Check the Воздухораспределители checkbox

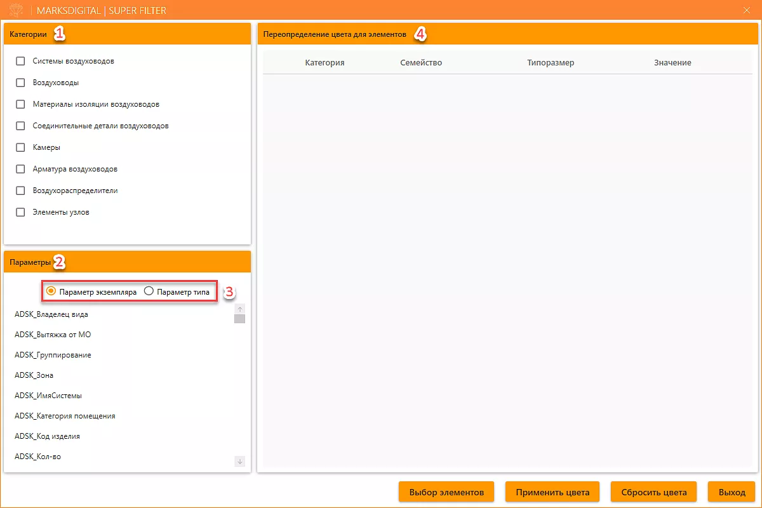[x=20, y=190]
